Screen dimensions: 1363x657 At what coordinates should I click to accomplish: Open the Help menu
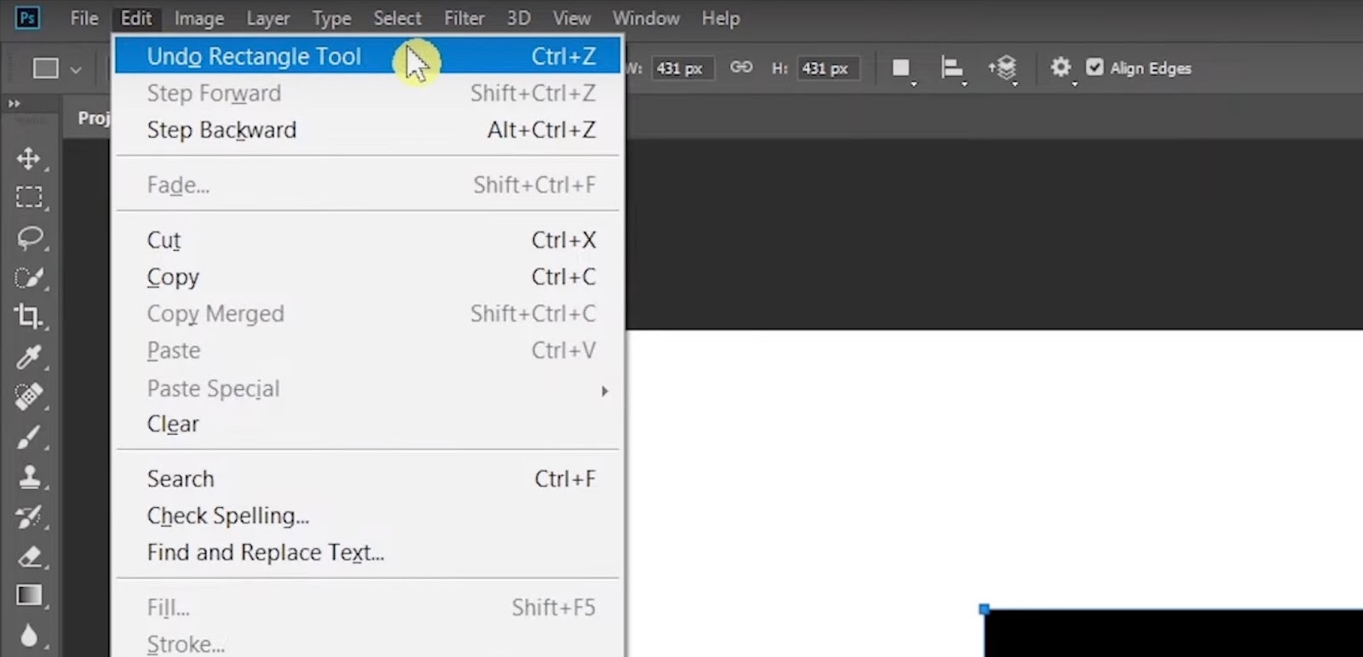click(x=721, y=18)
